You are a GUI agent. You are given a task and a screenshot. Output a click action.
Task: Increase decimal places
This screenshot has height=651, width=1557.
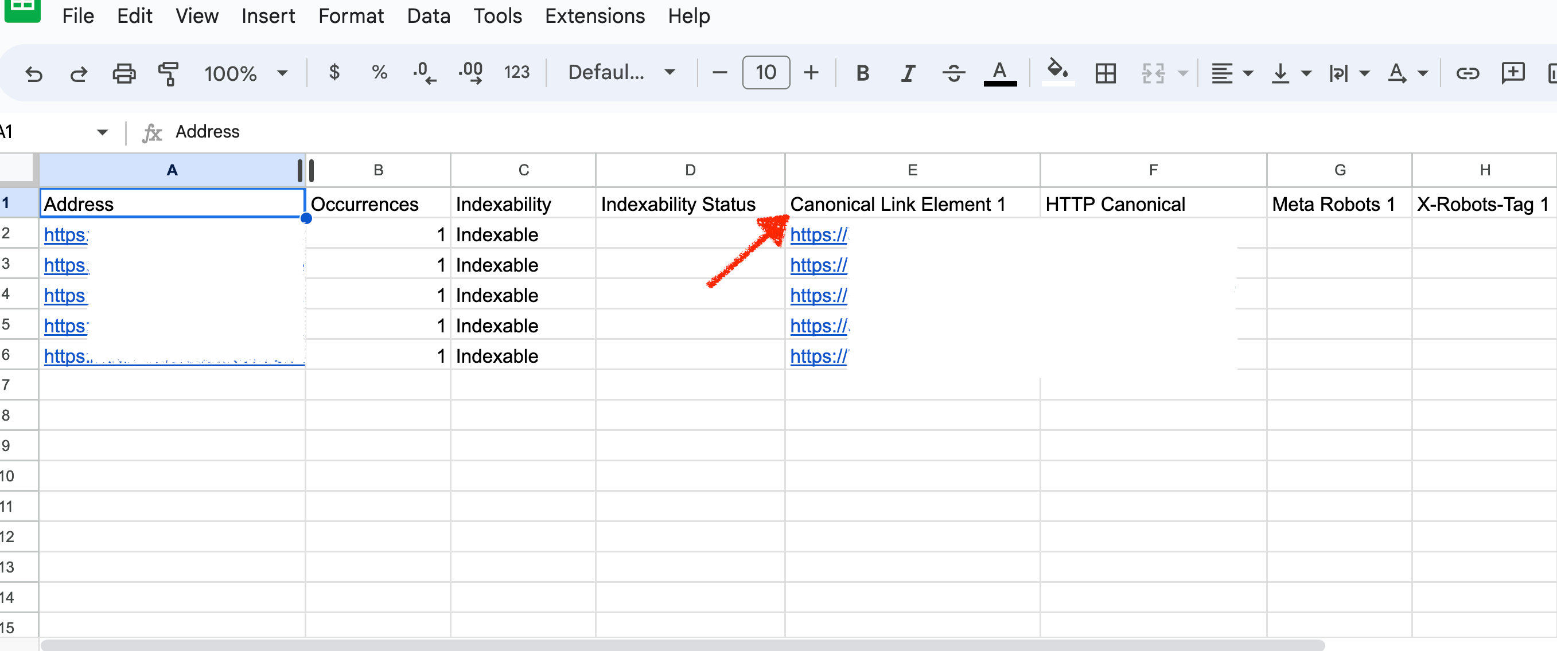coord(471,73)
